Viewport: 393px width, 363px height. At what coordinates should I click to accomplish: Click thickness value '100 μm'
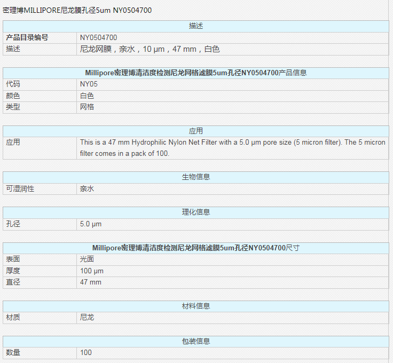coord(92,271)
